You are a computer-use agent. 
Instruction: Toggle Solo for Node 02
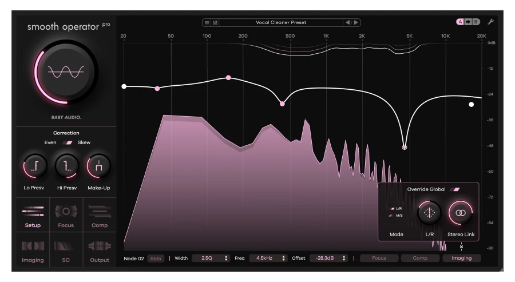(x=156, y=259)
